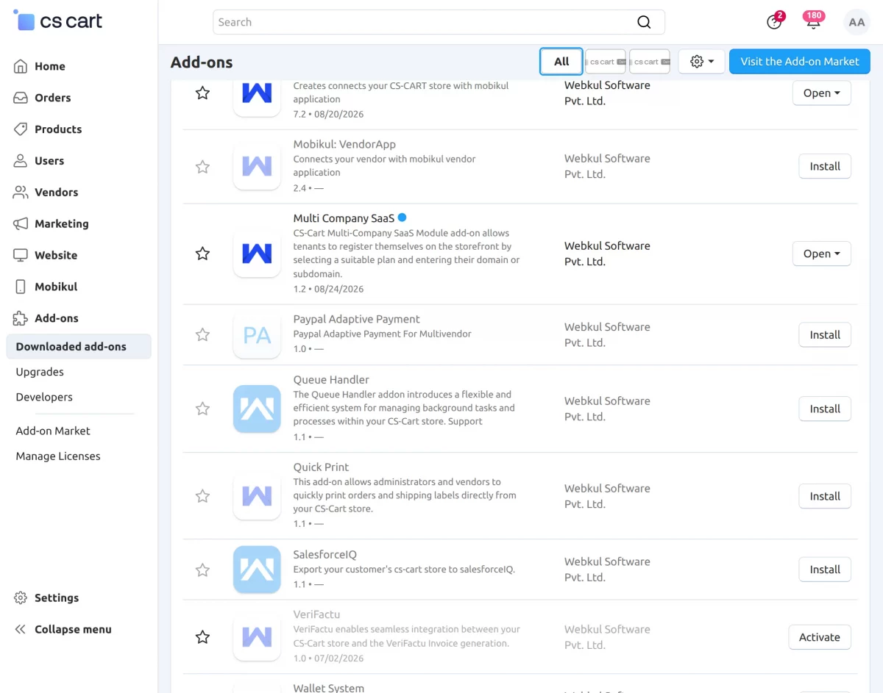Select the All filter tab
Screen dimensions: 883x693
pyautogui.click(x=561, y=62)
